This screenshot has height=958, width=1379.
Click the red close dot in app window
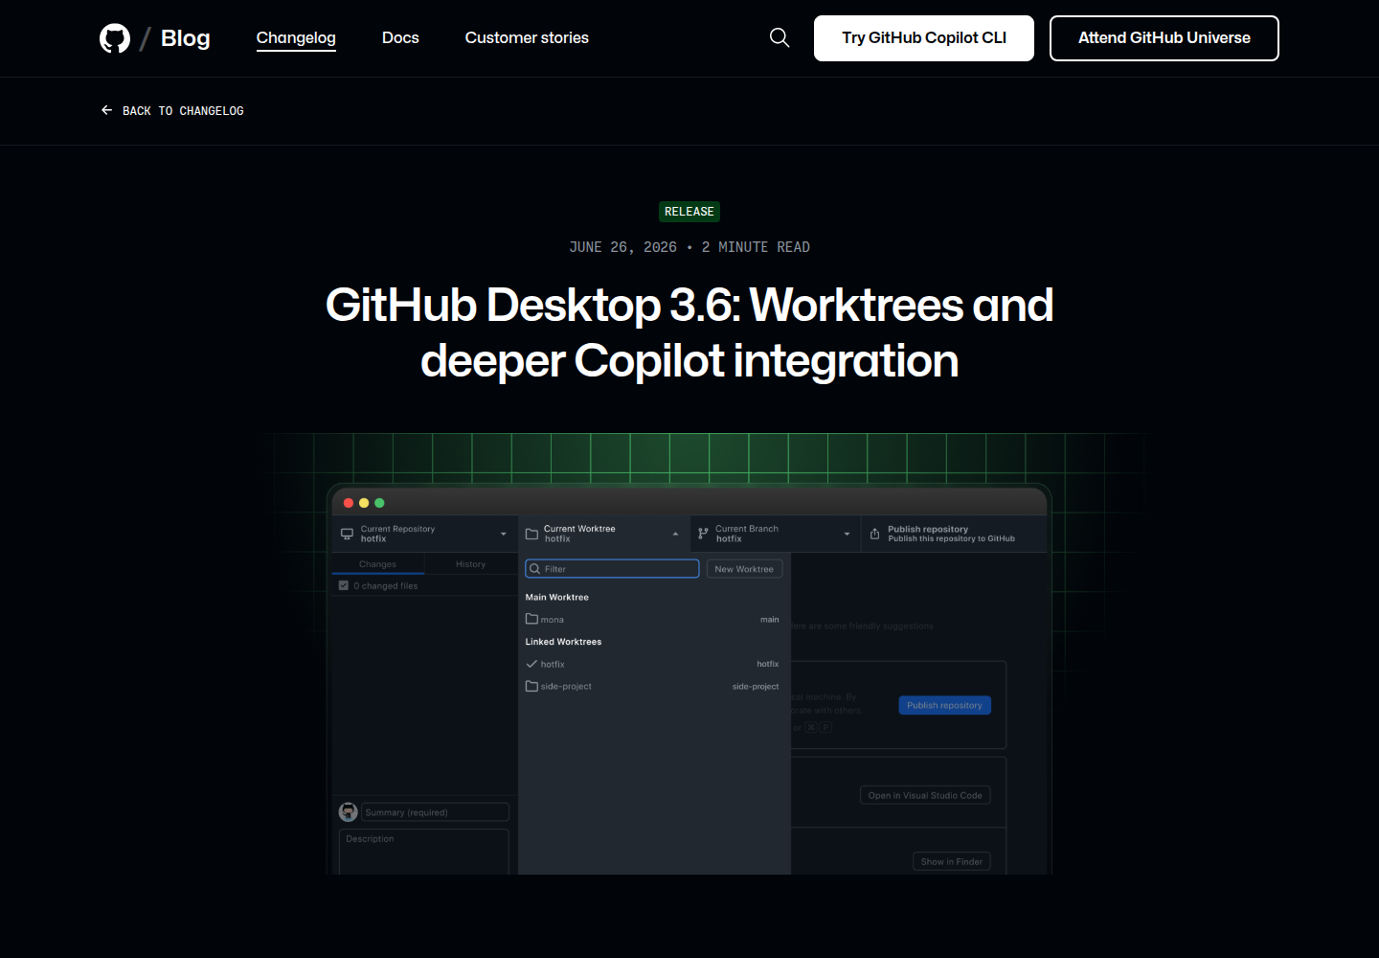[349, 503]
